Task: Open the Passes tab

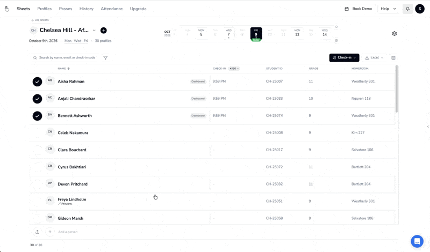Action: point(66,9)
